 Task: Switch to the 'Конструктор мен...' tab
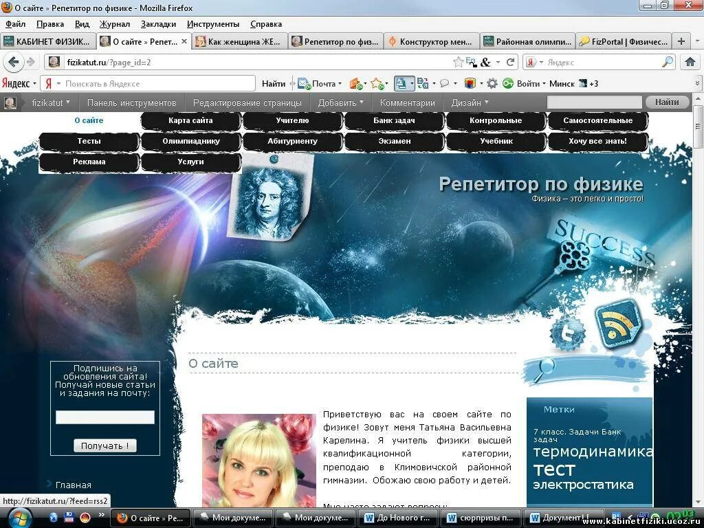point(431,41)
